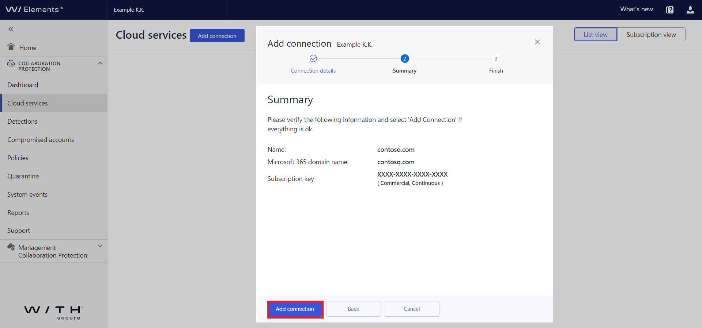Click the Finish step label

coord(496,71)
